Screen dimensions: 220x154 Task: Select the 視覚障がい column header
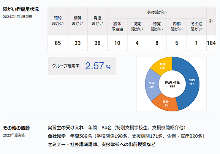[137, 27]
